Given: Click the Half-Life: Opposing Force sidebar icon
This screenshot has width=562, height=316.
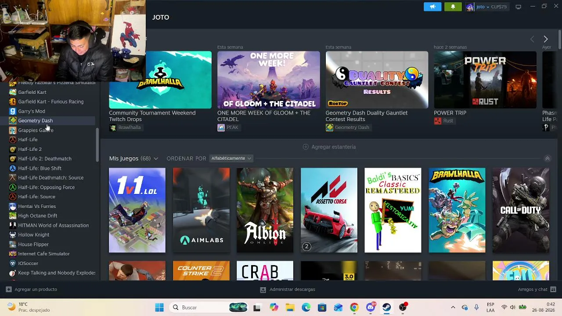Looking at the screenshot, I should [13, 187].
